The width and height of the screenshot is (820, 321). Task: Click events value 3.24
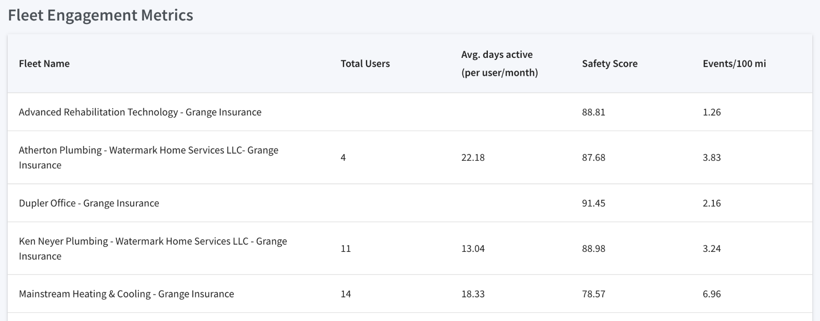[x=711, y=249]
